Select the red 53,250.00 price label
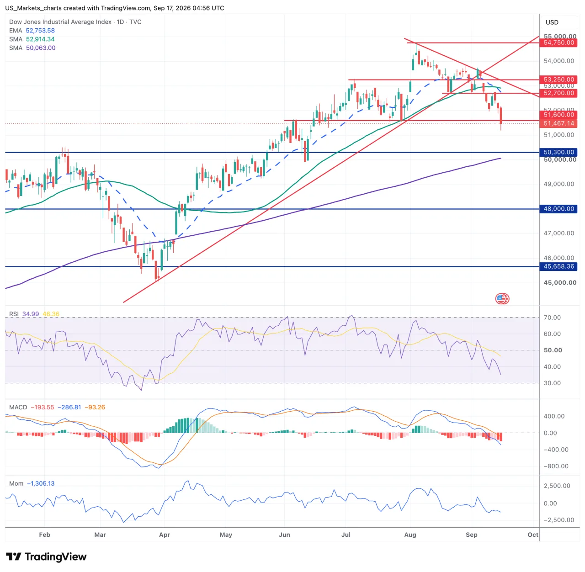Viewport: 585px width, 572px height. click(x=558, y=79)
